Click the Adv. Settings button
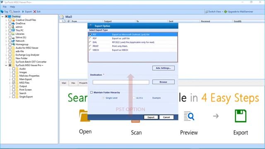This screenshot has width=265, height=149. (x=164, y=68)
